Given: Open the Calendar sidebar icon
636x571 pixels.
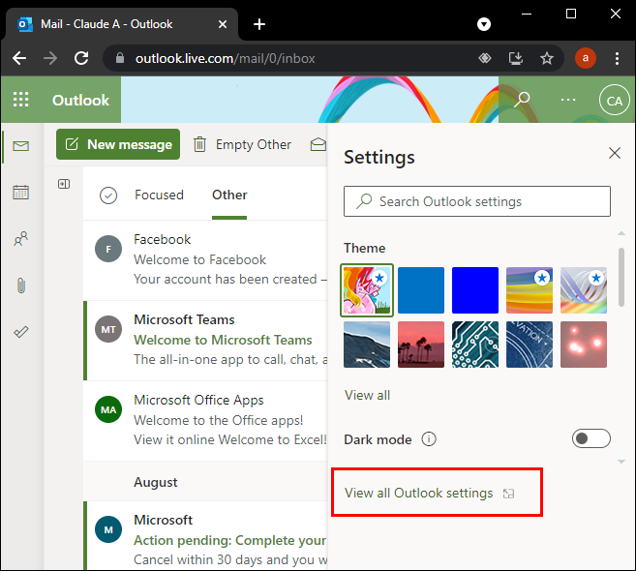Looking at the screenshot, I should pos(20,193).
